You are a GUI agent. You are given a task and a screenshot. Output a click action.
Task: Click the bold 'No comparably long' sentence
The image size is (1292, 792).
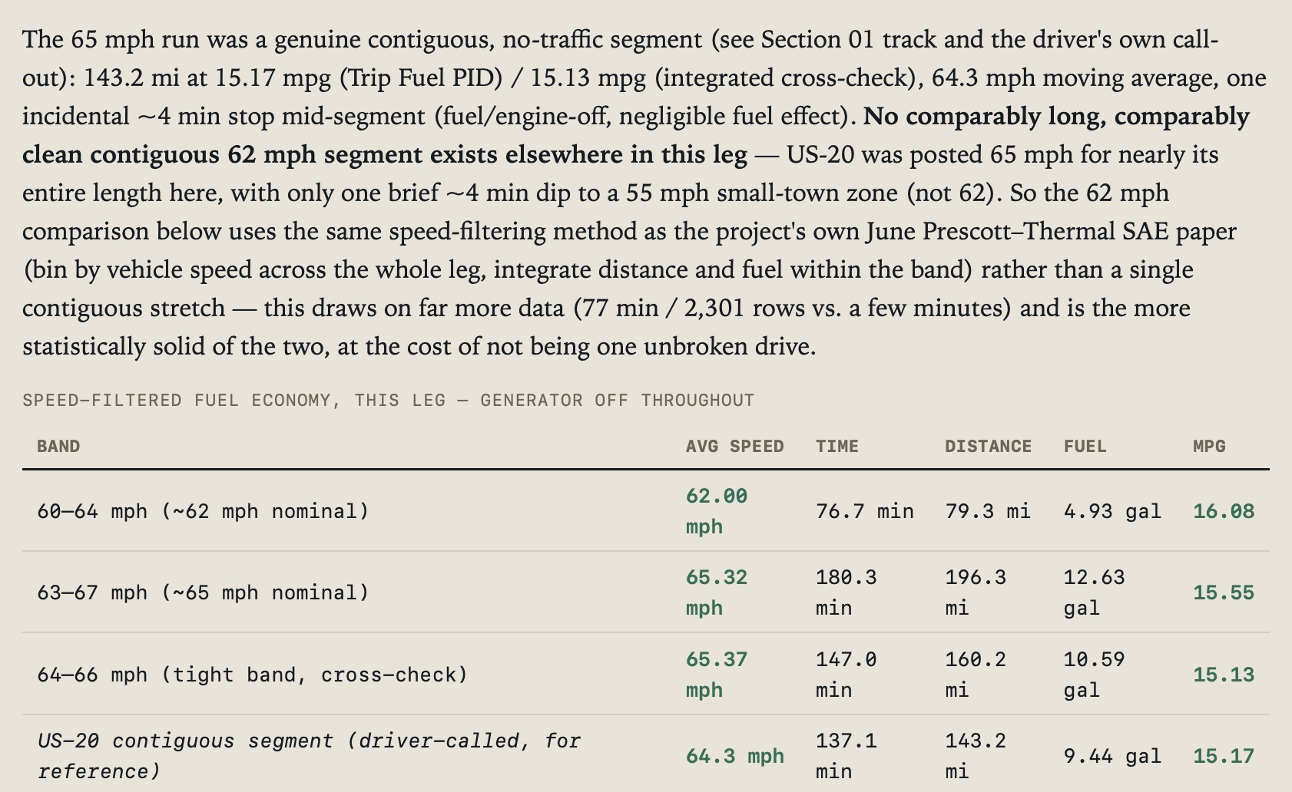tap(636, 135)
